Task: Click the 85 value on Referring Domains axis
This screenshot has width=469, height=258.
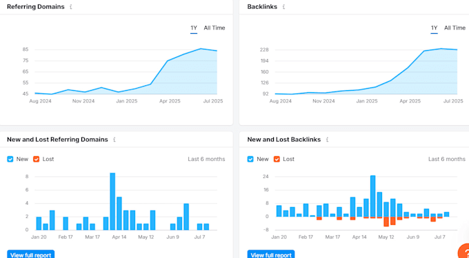Action: tap(26, 50)
